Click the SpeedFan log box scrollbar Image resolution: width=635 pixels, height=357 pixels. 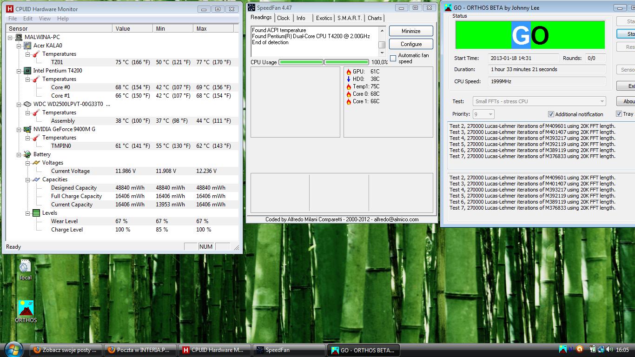coord(382,42)
